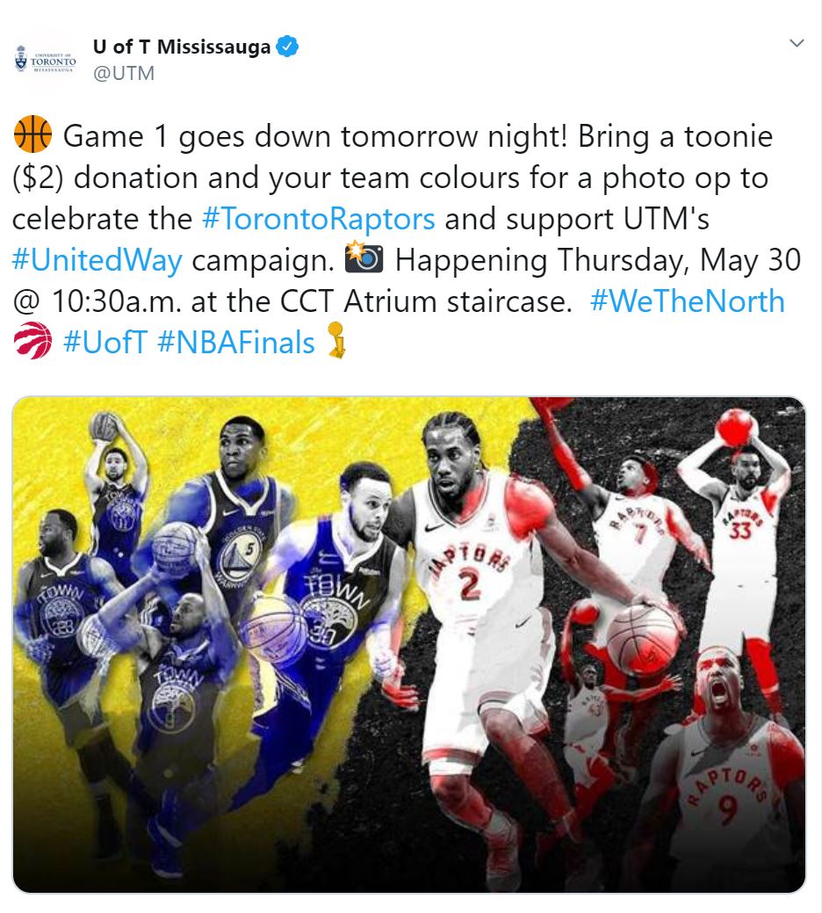This screenshot has height=913, width=822.
Task: Click the basketball emoji in tweet
Action: (x=32, y=134)
